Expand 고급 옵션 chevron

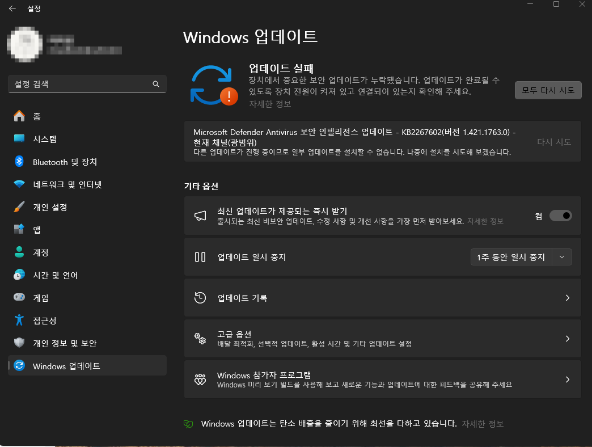click(x=568, y=339)
